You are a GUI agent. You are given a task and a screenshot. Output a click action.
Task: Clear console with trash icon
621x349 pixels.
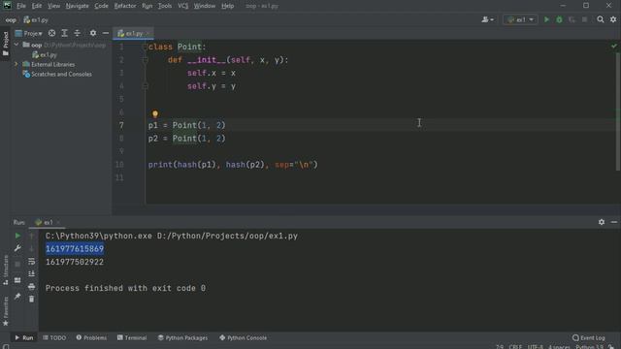(x=32, y=300)
